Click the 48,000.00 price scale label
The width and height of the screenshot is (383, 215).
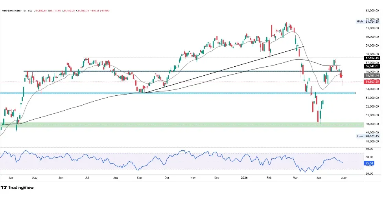point(372,141)
